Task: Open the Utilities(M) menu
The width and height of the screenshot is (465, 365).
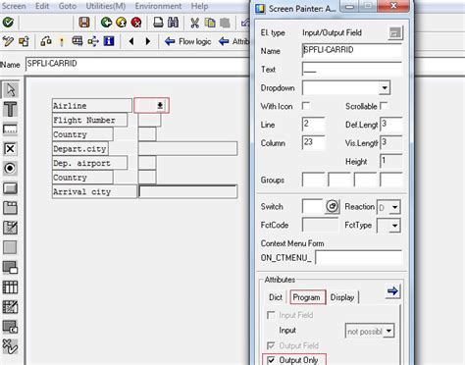Action: coord(106,6)
